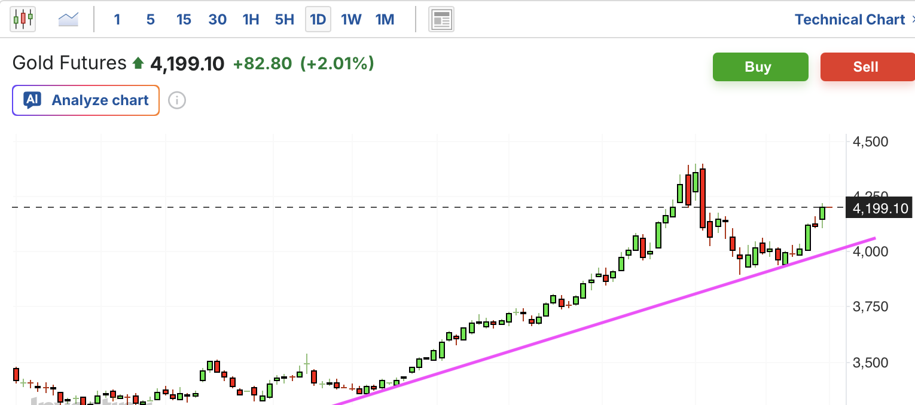The width and height of the screenshot is (915, 405).
Task: Click the 3,750 price axis label
Action: pos(870,307)
